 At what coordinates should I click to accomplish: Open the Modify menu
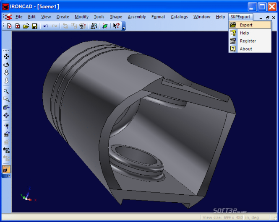(x=82, y=17)
